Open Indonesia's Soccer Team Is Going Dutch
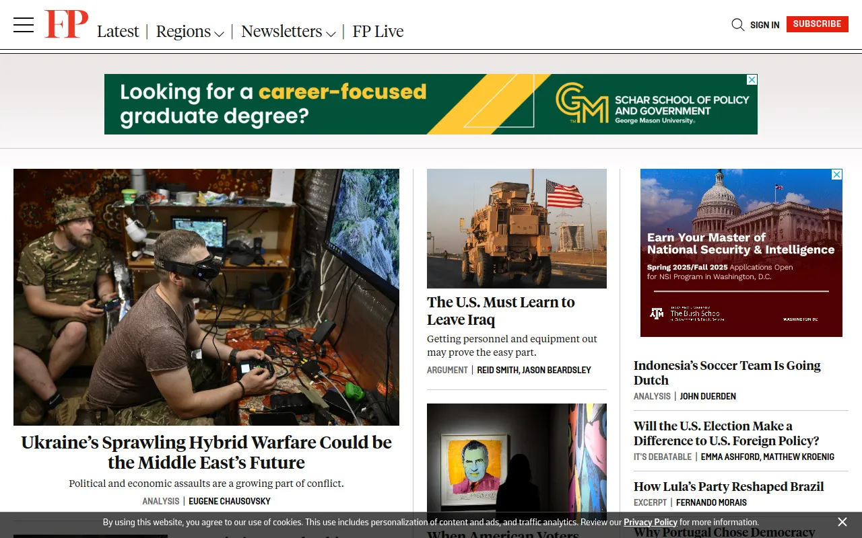Screen dimensions: 862x538 (x=727, y=373)
